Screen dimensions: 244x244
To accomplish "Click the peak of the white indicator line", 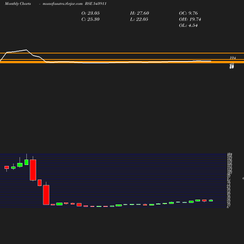I will point(26,50).
